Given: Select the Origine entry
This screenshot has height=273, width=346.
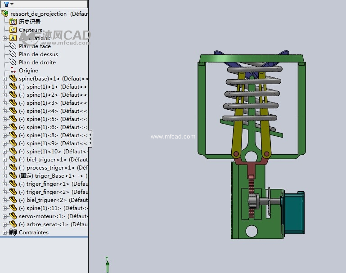Looking at the screenshot, I should point(28,71).
